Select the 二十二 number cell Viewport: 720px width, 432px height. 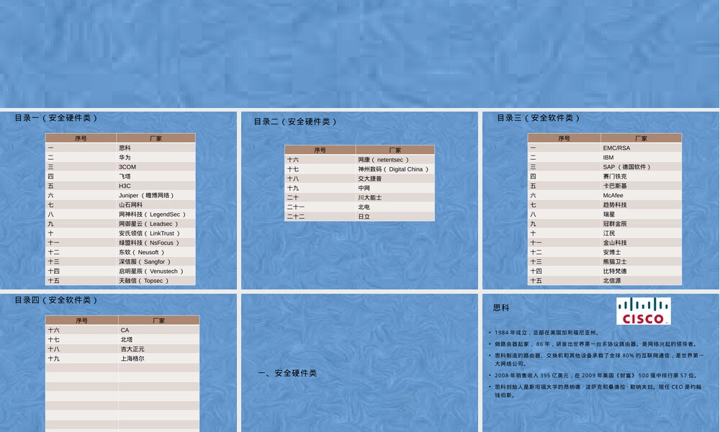(x=320, y=217)
